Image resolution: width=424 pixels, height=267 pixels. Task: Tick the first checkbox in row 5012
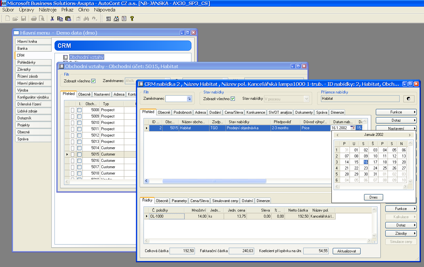[x=73, y=135]
